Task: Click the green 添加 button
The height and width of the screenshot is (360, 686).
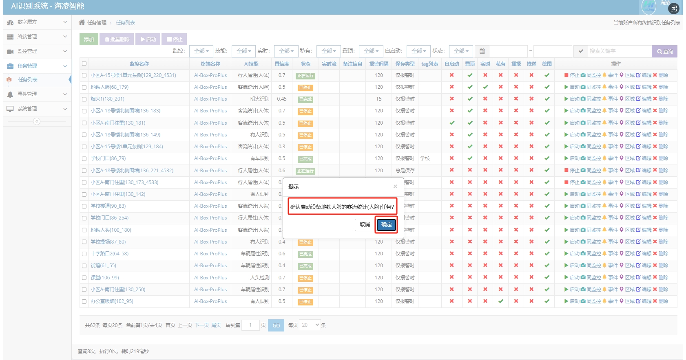Action: pyautogui.click(x=89, y=39)
